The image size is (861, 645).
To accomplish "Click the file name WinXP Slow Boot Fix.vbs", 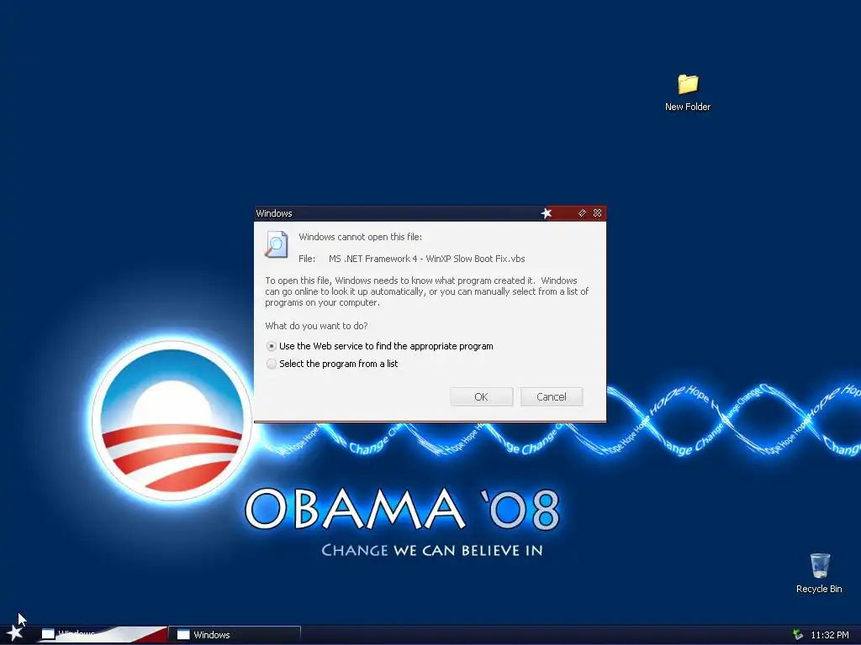I will coord(426,259).
